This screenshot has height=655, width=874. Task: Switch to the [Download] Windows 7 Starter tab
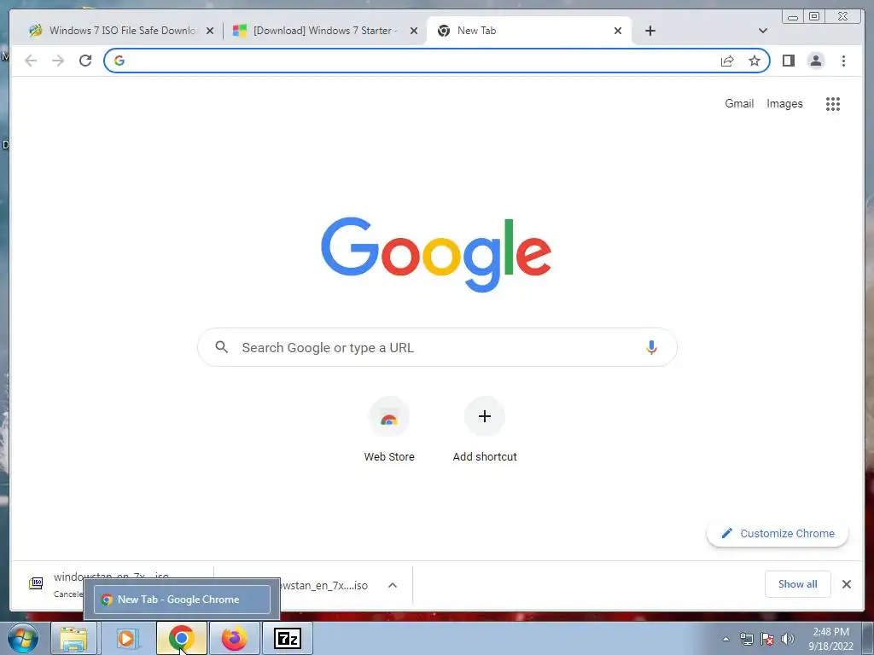point(325,31)
